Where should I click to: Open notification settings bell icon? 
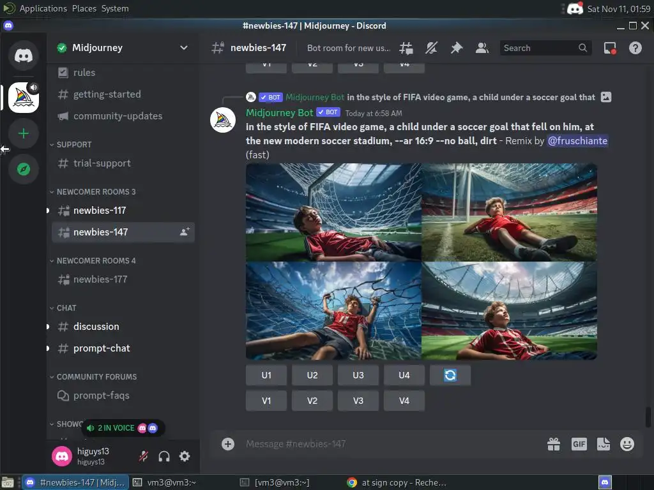coord(431,48)
